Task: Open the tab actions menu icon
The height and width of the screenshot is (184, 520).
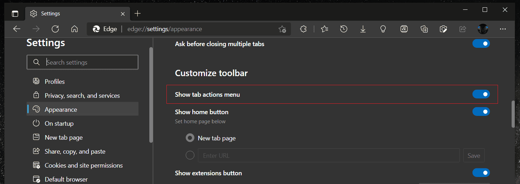Action: [15, 14]
